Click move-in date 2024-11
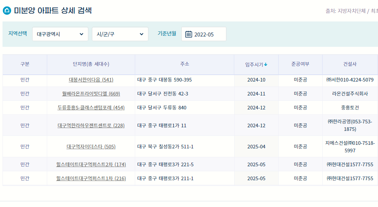 256,94
